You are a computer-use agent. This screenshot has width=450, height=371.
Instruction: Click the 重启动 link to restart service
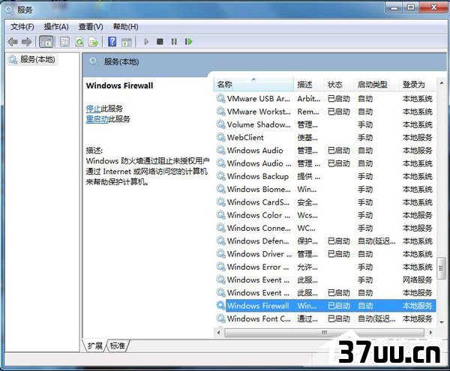click(97, 119)
